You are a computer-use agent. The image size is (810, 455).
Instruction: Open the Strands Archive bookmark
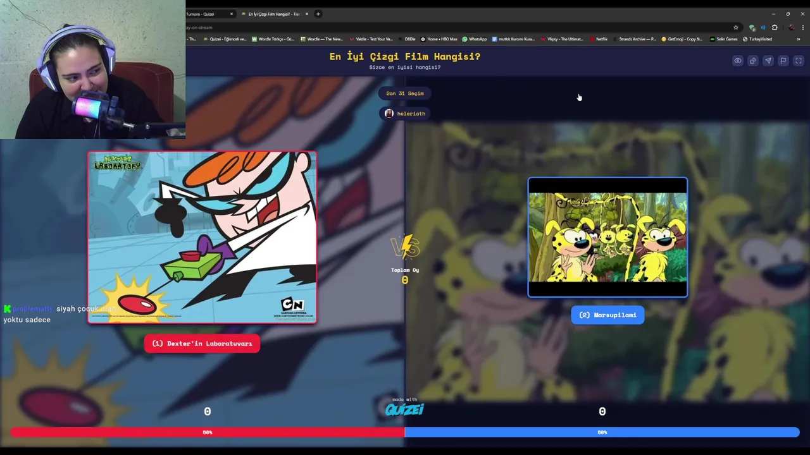634,39
